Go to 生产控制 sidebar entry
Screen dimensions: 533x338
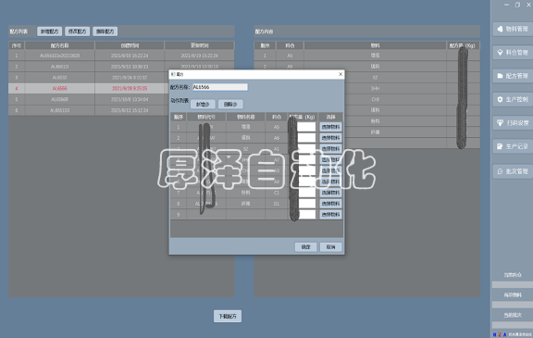(x=513, y=100)
